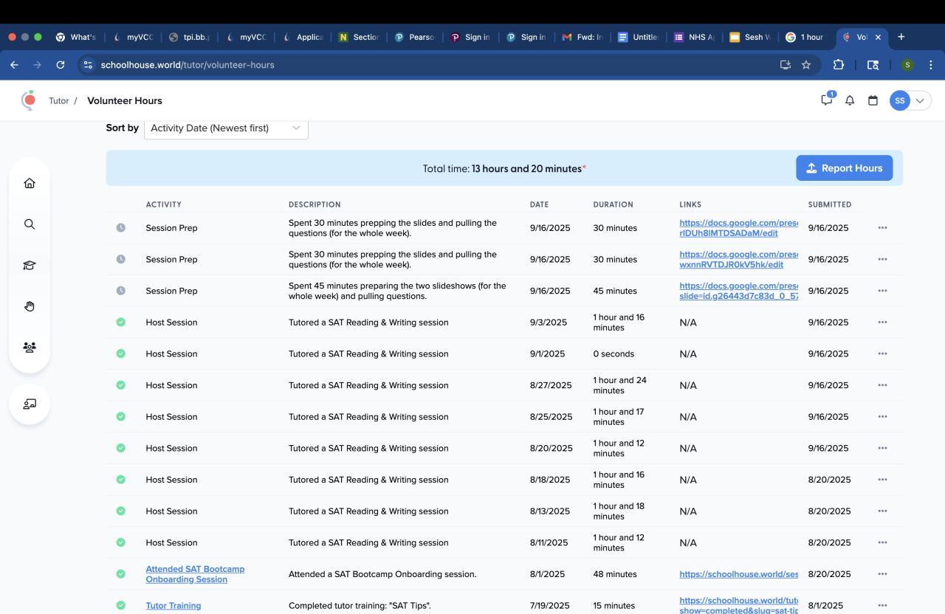Switch to the NHS browser tab
945x614 pixels.
coord(695,37)
